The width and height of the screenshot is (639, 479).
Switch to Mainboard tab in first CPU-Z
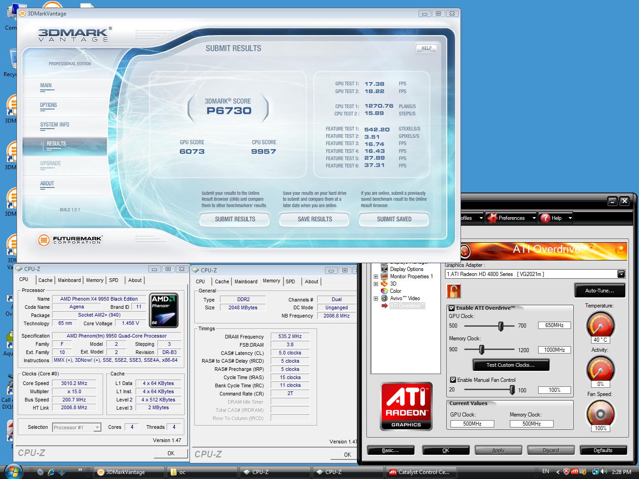69,280
